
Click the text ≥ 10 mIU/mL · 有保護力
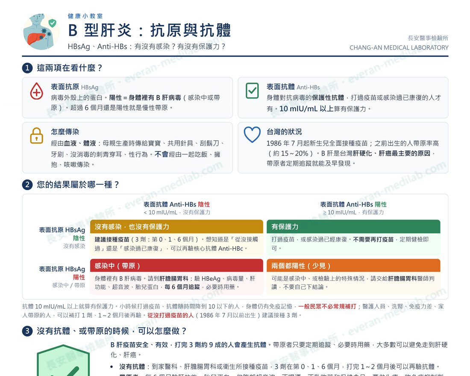pyautogui.click(x=353, y=212)
